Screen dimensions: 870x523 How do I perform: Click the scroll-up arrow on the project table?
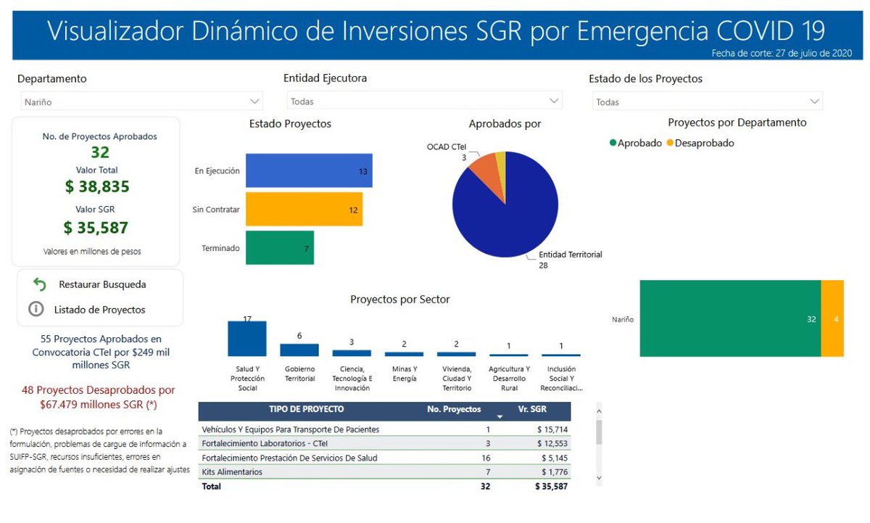597,411
